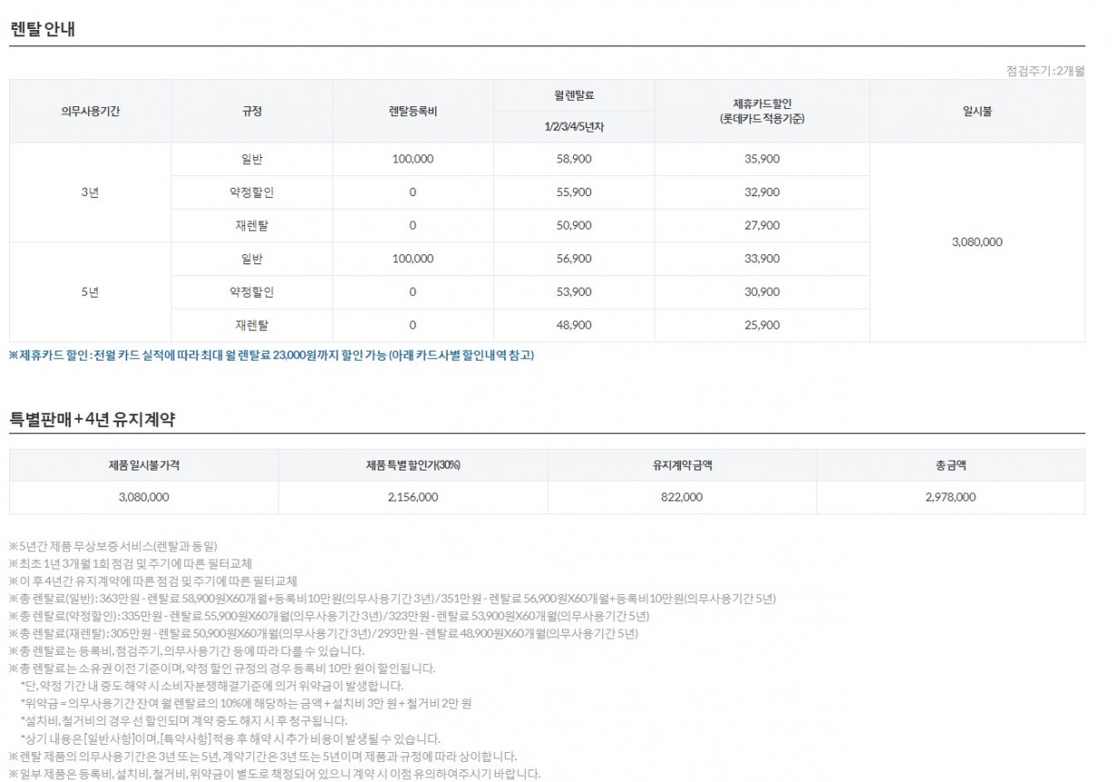Click the 1/2/3/4/5년차 sub-header cell
This screenshot has height=782, width=1117.
[x=573, y=126]
